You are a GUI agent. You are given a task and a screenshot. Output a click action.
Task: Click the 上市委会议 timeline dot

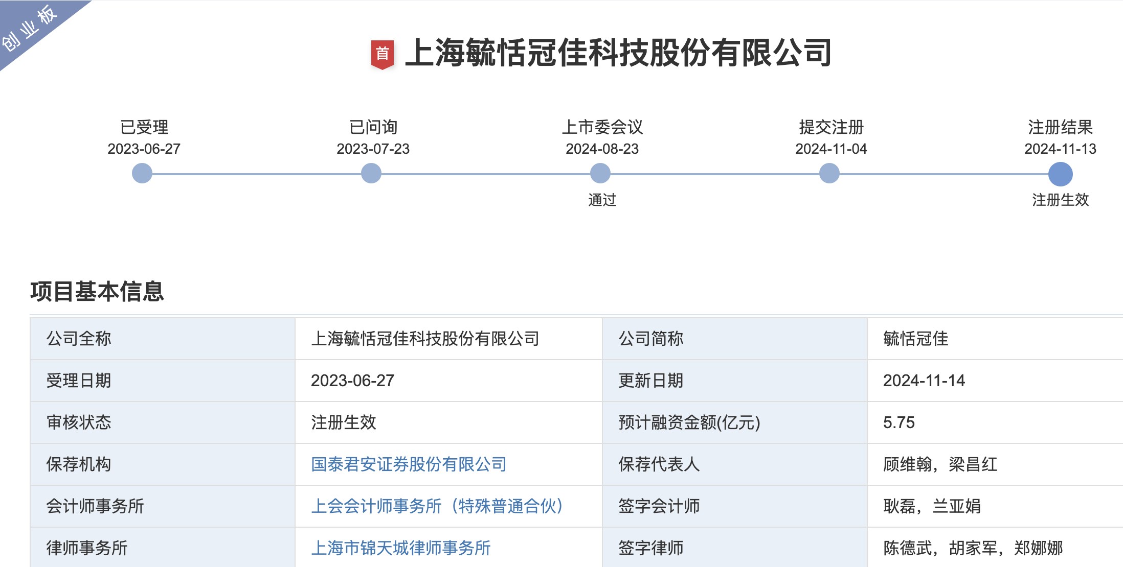pos(600,173)
